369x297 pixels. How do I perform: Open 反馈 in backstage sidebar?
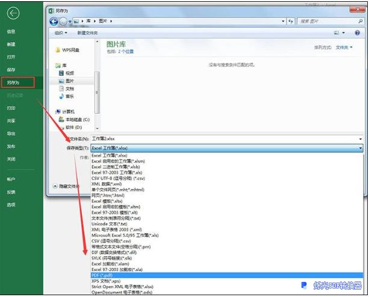[11, 192]
